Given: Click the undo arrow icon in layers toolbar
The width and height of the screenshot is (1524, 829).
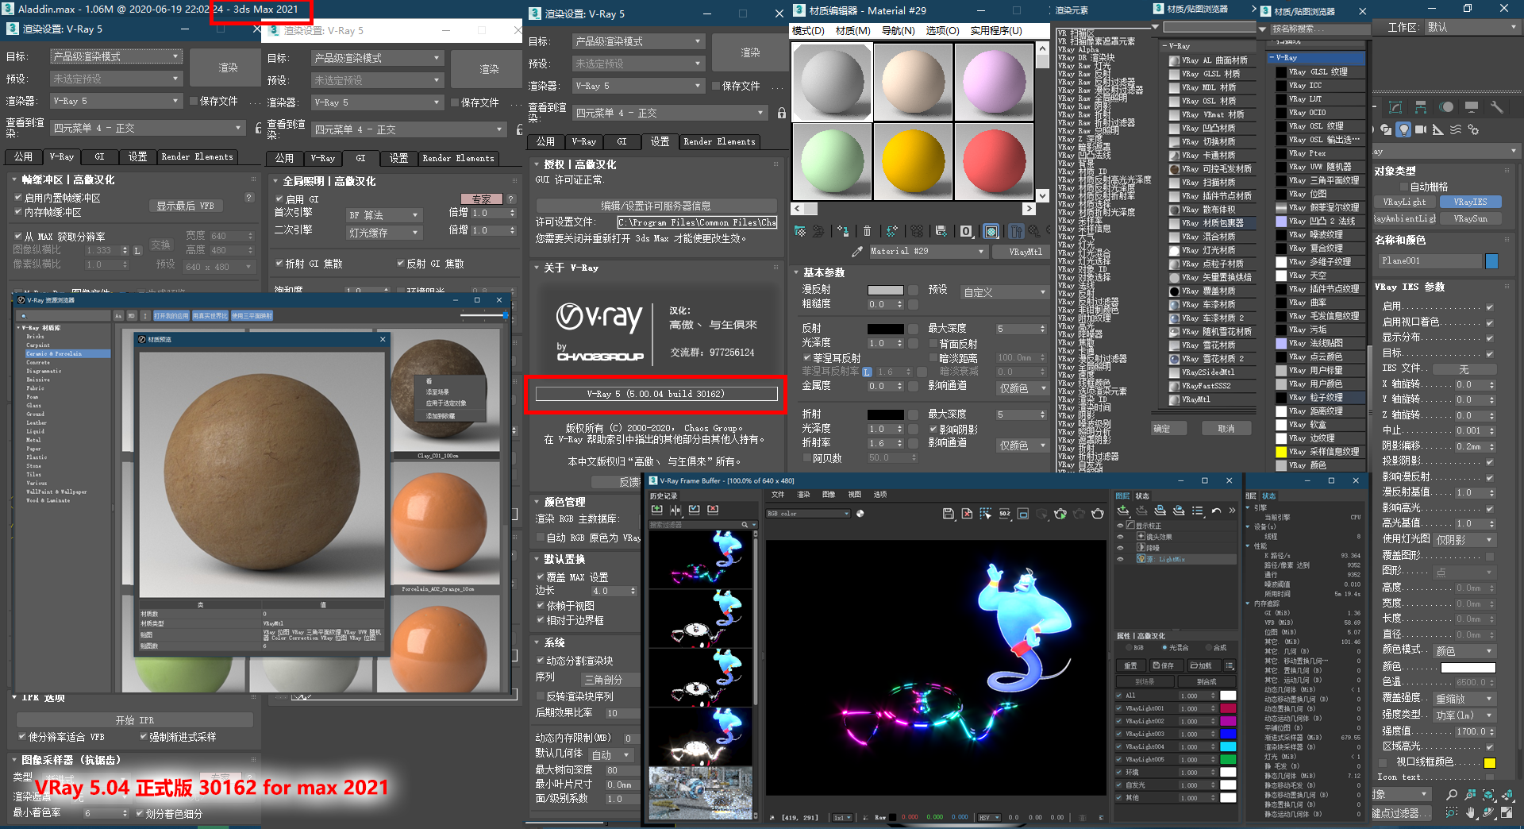Looking at the screenshot, I should tap(1216, 511).
